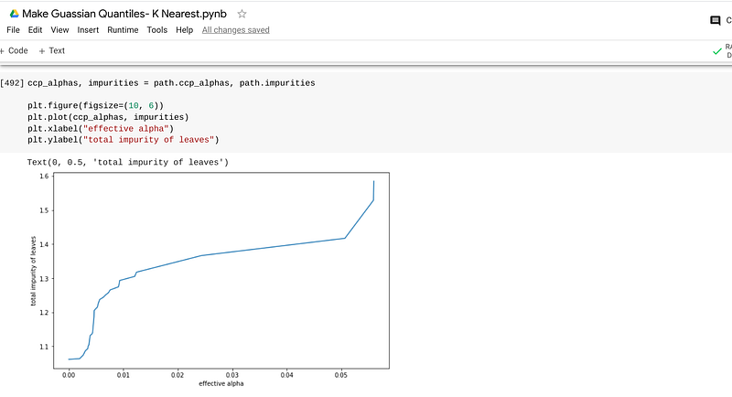Click the 0.05 x-axis tick label
The width and height of the screenshot is (732, 397).
pos(340,375)
